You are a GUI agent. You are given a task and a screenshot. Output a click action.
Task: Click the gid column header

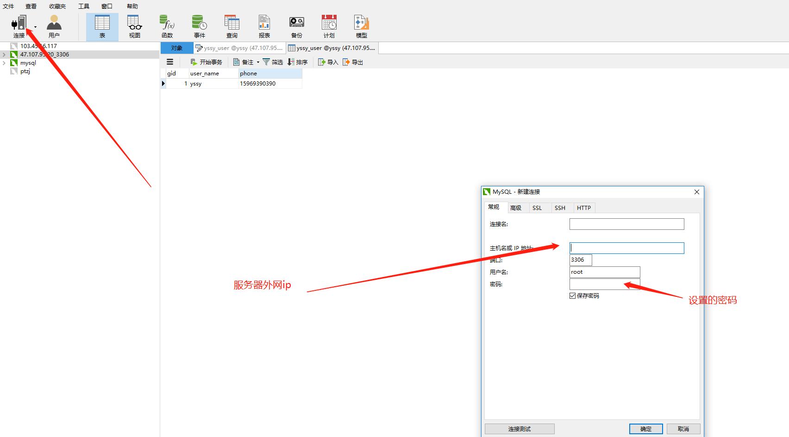177,74
